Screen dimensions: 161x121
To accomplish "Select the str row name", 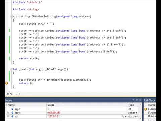I will coord(16,116).
